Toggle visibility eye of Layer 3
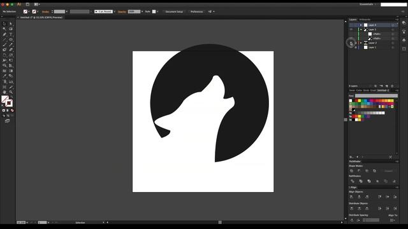 coord(351,30)
